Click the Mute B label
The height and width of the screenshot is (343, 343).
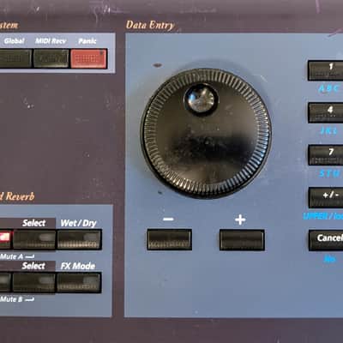pos(17,299)
